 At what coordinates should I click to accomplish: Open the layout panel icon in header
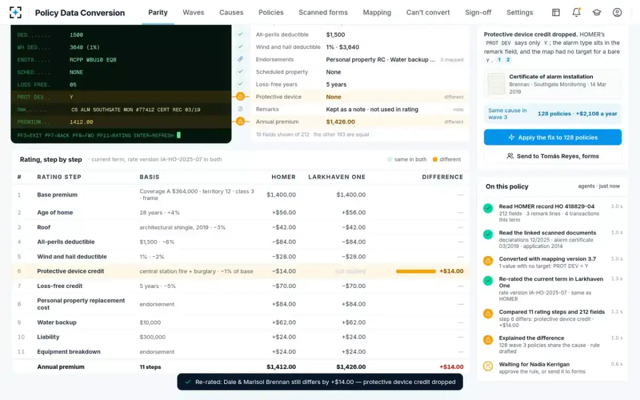click(556, 12)
